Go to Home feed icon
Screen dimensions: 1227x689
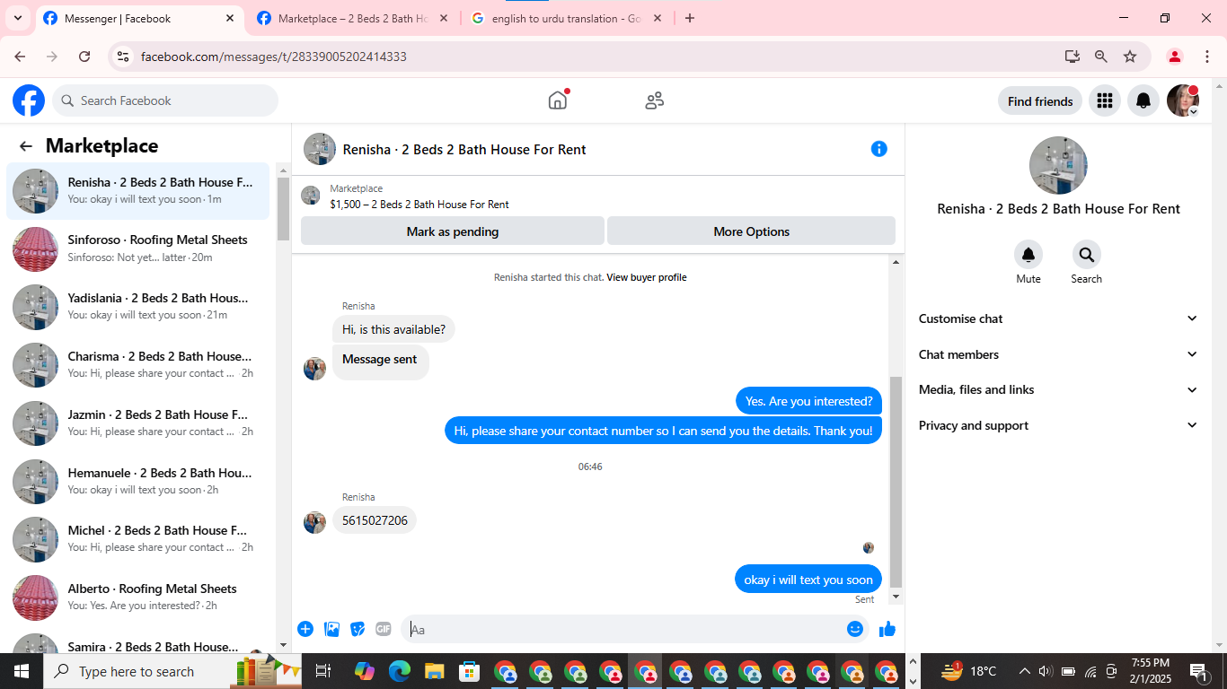point(558,100)
